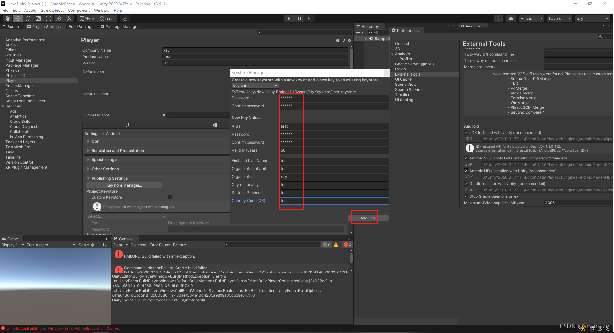
Task: Click the Add Key button
Action: point(368,218)
